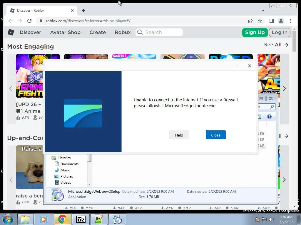This screenshot has height=225, width=301.
Task: Open 7-Zip from the taskbar
Action: [81, 219]
